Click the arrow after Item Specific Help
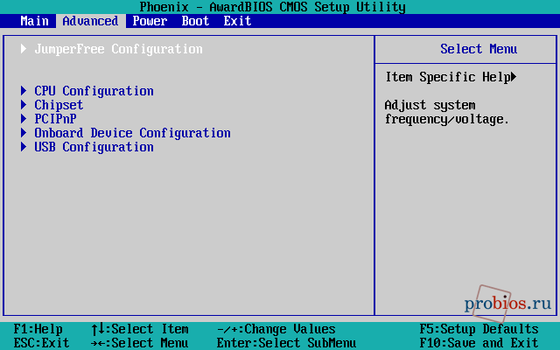Viewport: 560px width, 350px height. click(514, 77)
